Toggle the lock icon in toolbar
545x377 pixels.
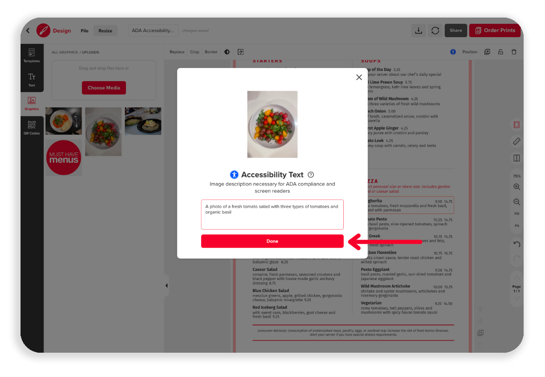point(501,52)
